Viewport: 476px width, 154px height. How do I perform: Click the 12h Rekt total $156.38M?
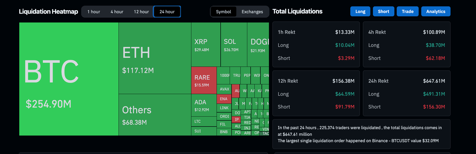343,81
